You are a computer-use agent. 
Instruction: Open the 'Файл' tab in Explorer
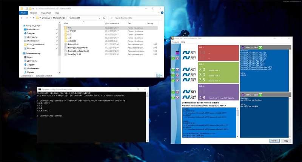pos(23,13)
